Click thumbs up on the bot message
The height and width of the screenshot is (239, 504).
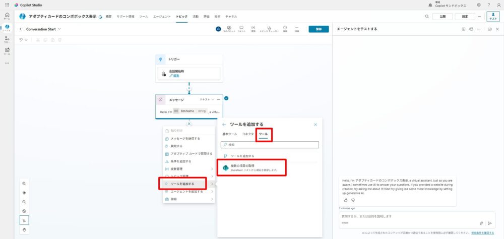346,200
